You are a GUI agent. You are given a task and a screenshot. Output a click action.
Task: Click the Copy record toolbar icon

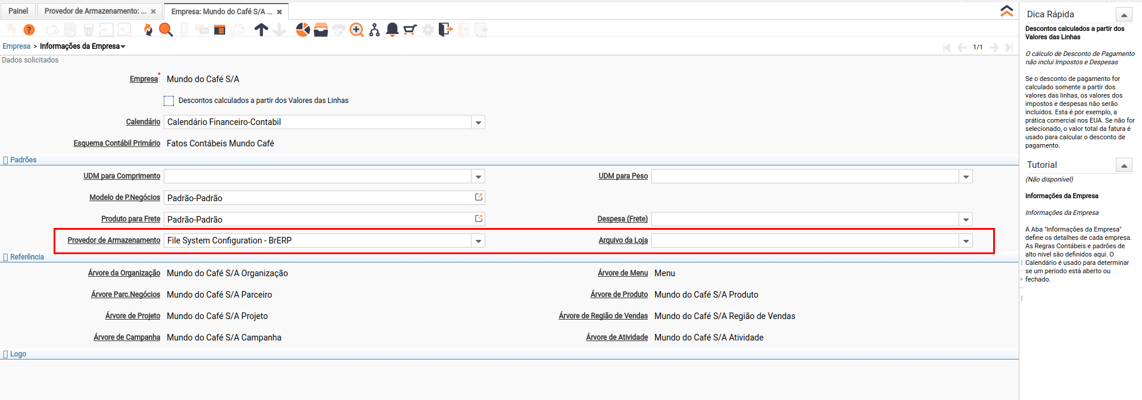click(70, 30)
